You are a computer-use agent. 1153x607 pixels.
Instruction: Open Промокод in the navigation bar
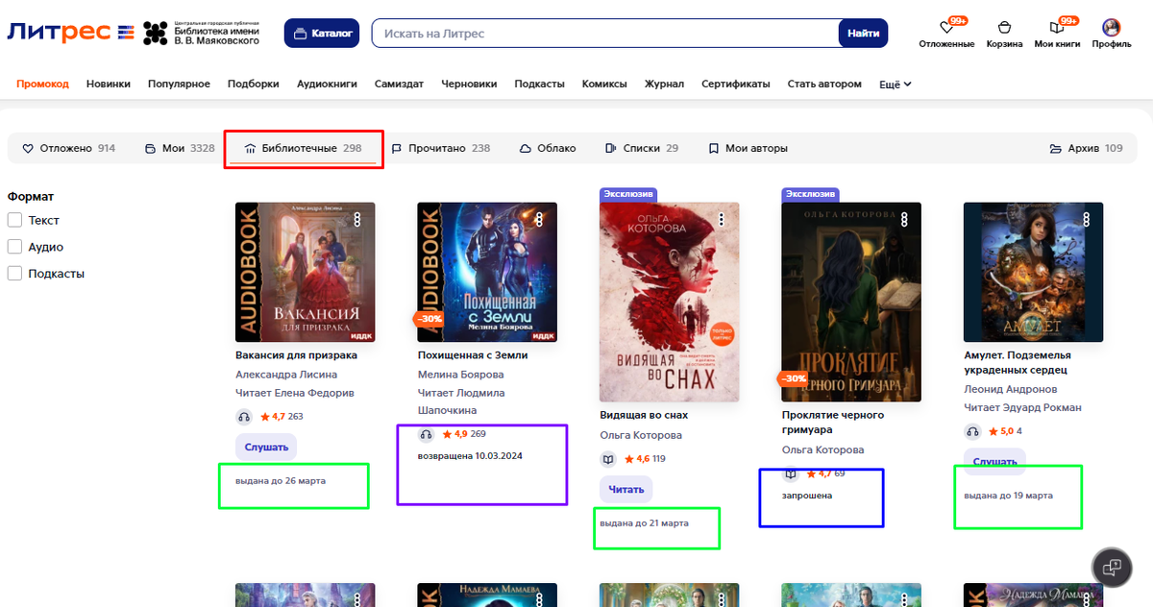[42, 84]
